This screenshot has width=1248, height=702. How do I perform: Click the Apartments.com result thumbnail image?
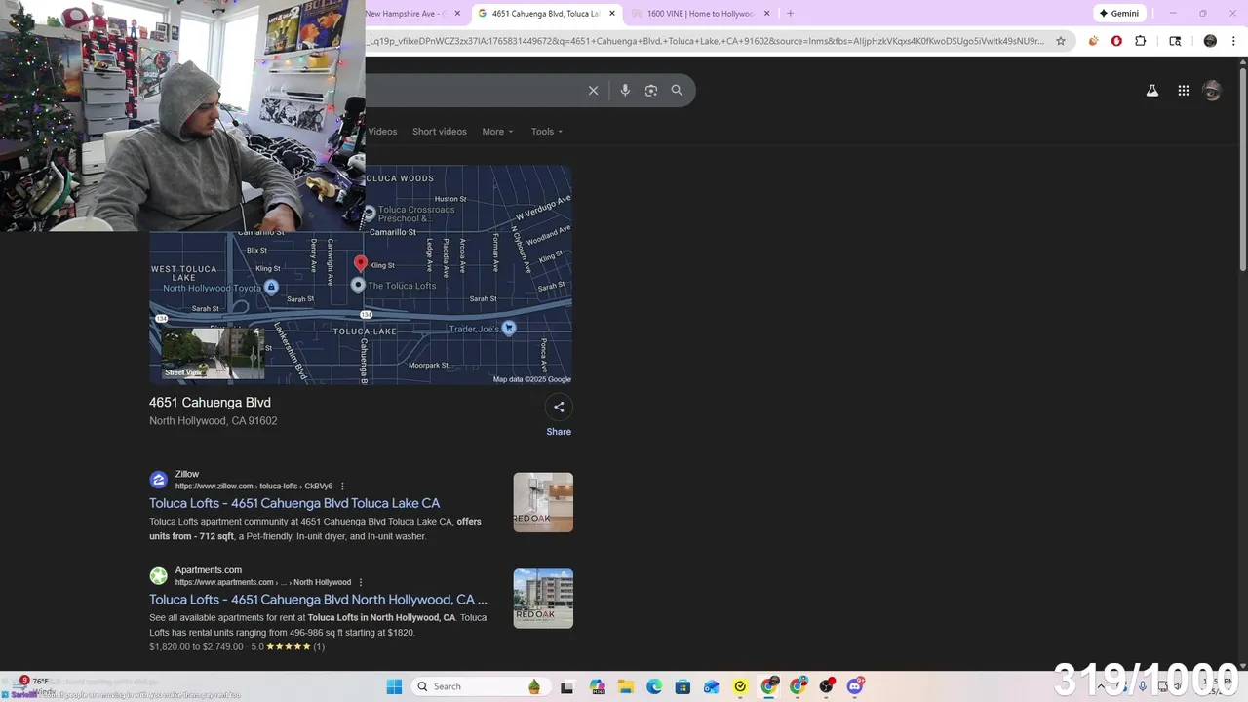pos(543,599)
